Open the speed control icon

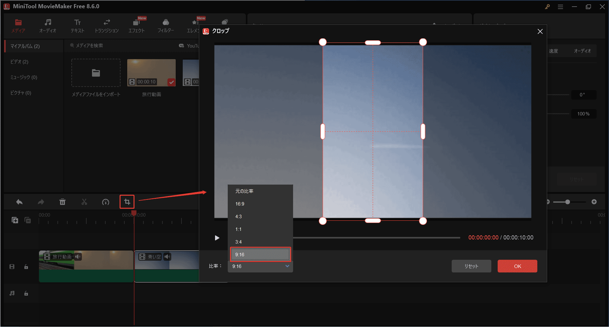(x=106, y=202)
